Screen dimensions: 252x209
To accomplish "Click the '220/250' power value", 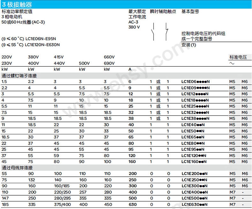I will pyautogui.click(x=62, y=192).
